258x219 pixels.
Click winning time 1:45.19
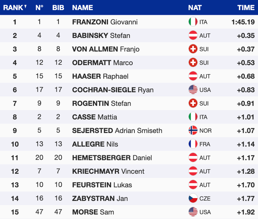243,22
